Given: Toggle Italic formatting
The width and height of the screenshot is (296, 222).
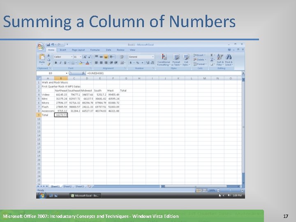Looking at the screenshot, I should (60, 62).
